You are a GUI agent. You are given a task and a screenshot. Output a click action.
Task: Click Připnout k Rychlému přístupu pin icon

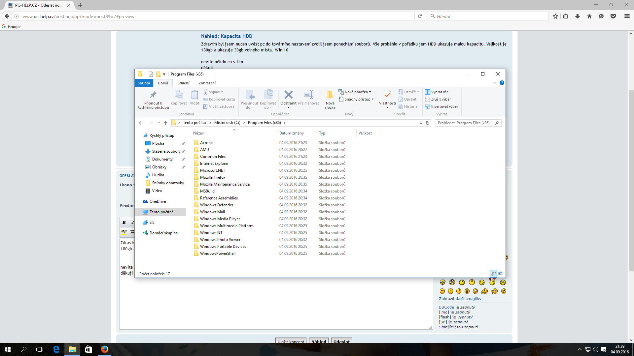click(x=153, y=95)
